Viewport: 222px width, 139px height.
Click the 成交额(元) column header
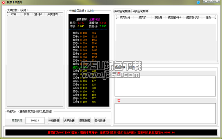[x=193, y=17]
